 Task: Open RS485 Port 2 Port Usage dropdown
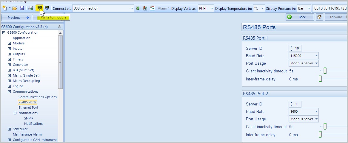[x=316, y=119]
